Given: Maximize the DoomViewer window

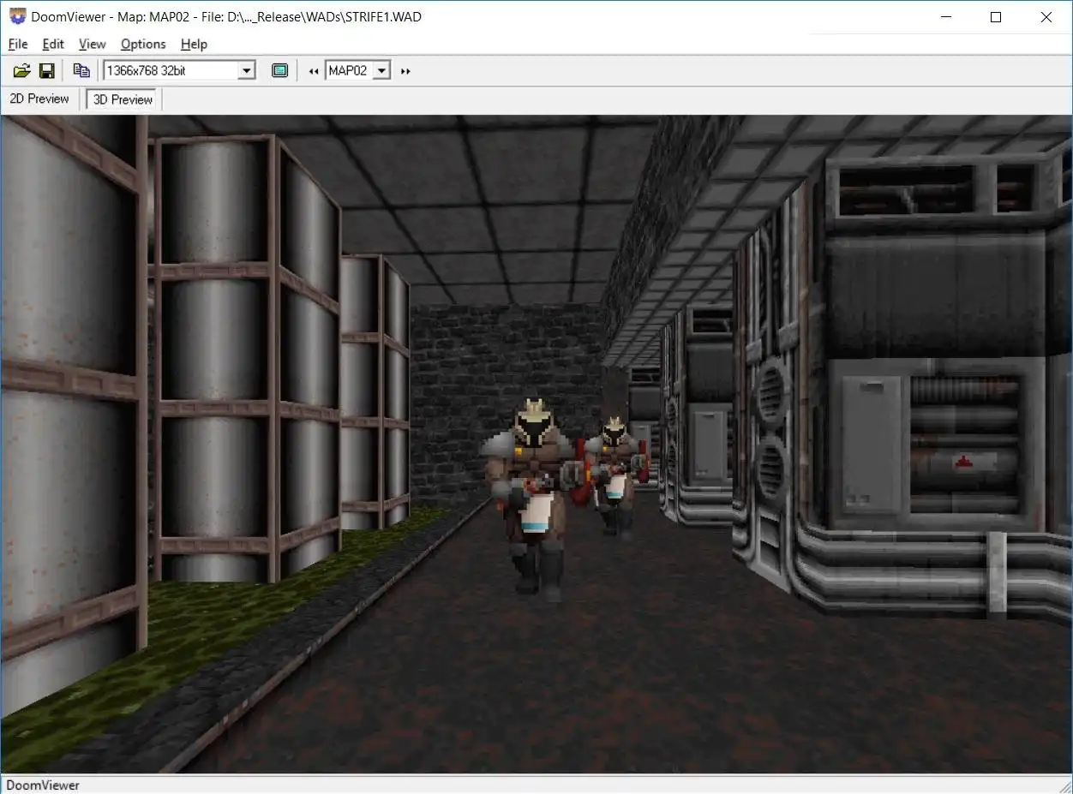Looking at the screenshot, I should point(996,16).
